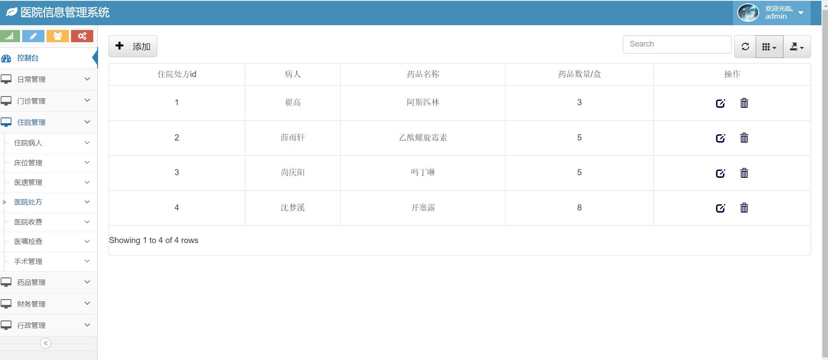Click the 药品数量/盒 column header
The image size is (828, 360).
tap(579, 74)
